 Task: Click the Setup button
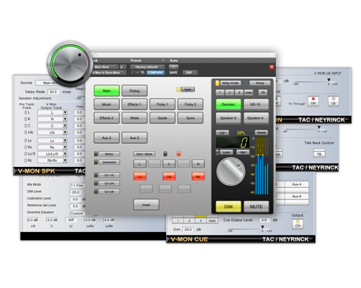(x=260, y=83)
